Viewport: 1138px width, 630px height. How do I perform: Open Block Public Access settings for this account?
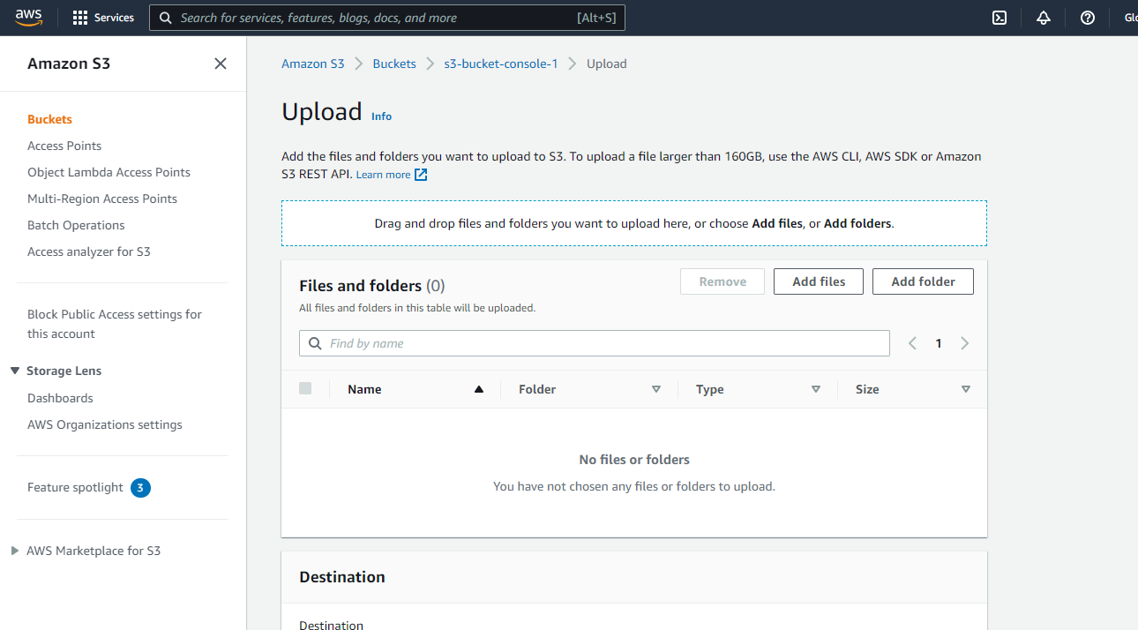115,324
